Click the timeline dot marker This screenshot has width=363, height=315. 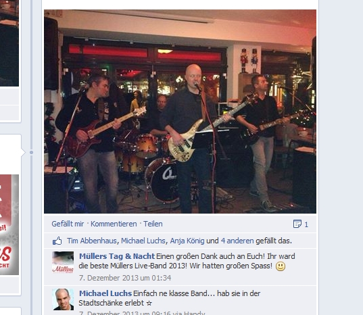click(31, 152)
